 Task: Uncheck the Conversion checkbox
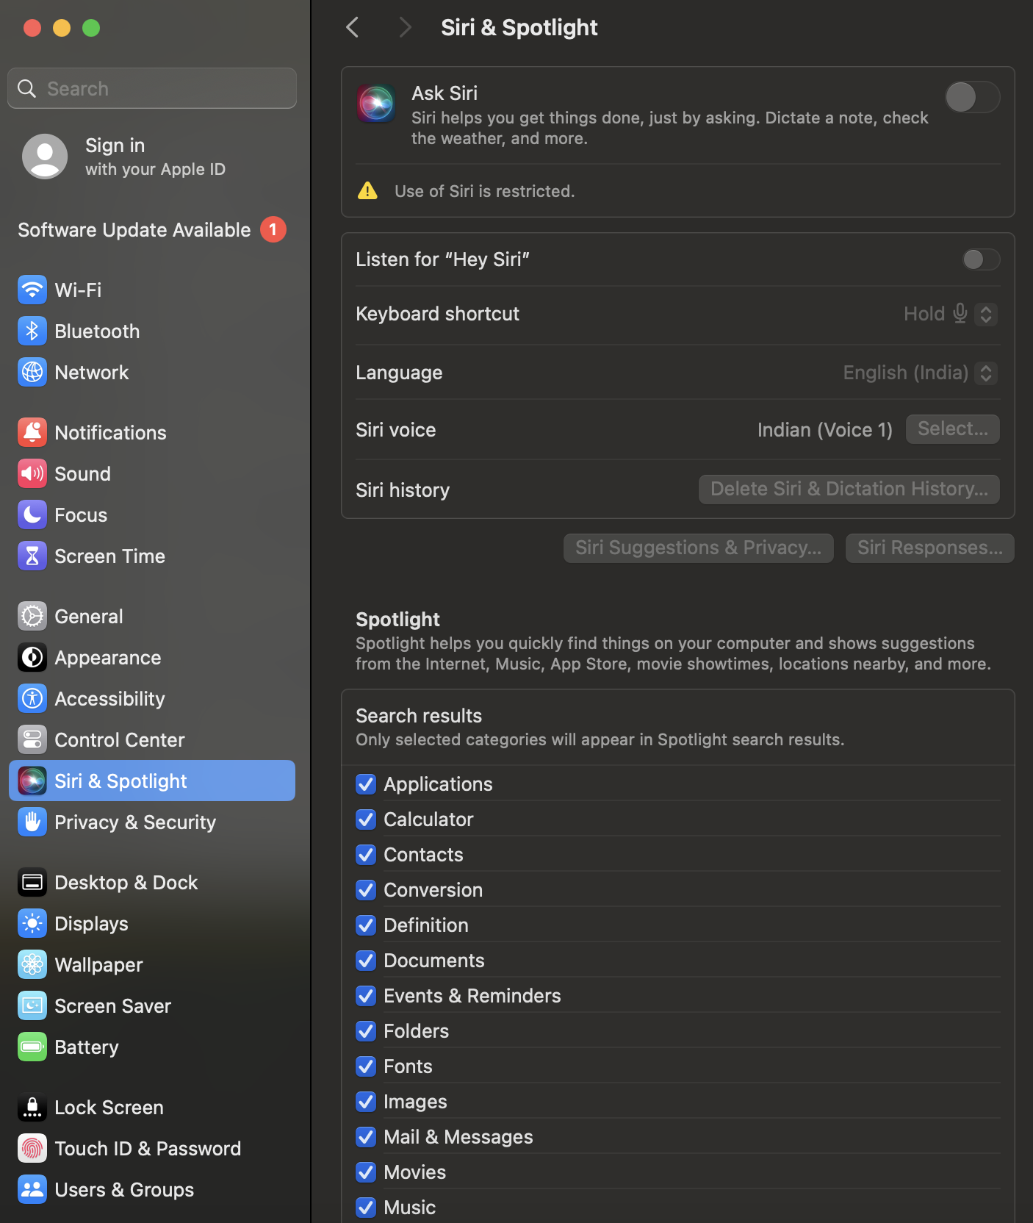366,890
